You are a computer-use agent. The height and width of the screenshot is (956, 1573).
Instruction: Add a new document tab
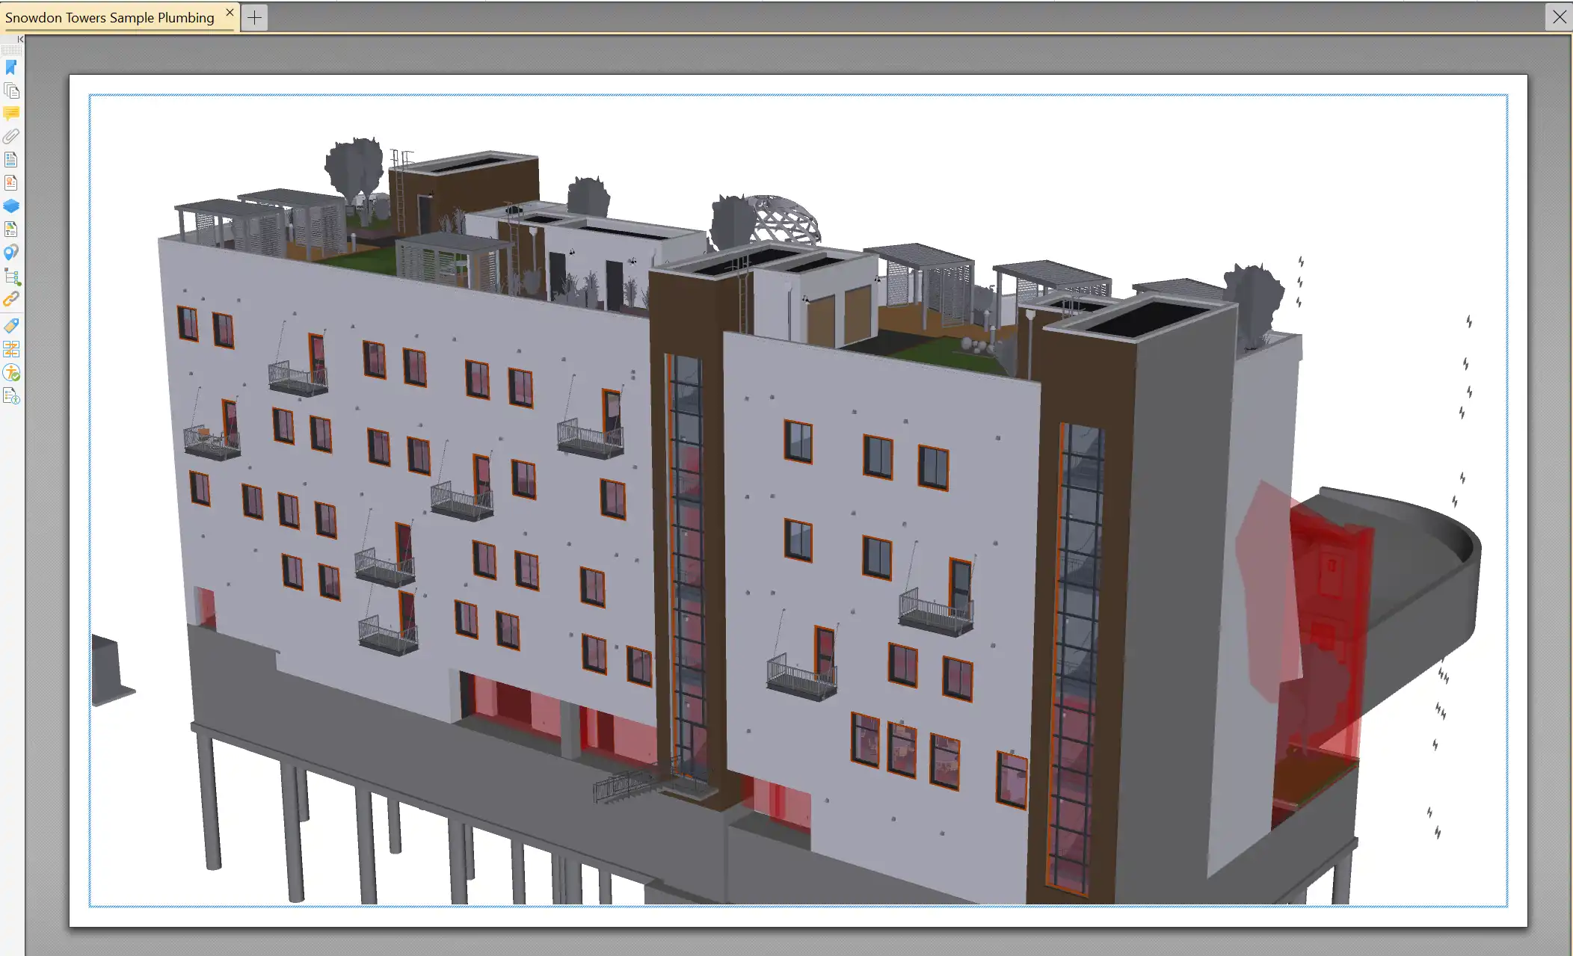pyautogui.click(x=254, y=17)
